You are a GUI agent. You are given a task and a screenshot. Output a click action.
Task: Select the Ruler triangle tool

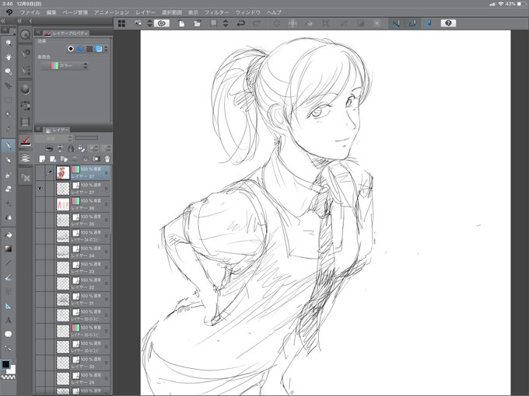pyautogui.click(x=9, y=306)
